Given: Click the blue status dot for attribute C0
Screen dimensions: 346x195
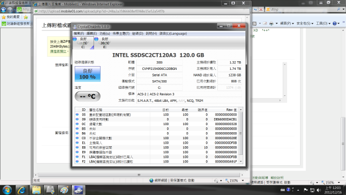Looking at the screenshot, I should 77,138.
